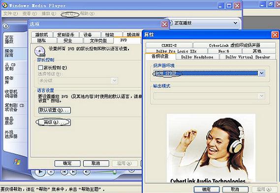The image size is (280, 193).
Task: Switch to the 复制音乐 tab in Options
Action: pyautogui.click(x=66, y=35)
